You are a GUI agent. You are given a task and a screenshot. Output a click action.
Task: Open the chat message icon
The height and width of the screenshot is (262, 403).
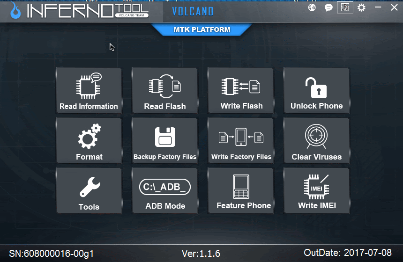tap(328, 7)
